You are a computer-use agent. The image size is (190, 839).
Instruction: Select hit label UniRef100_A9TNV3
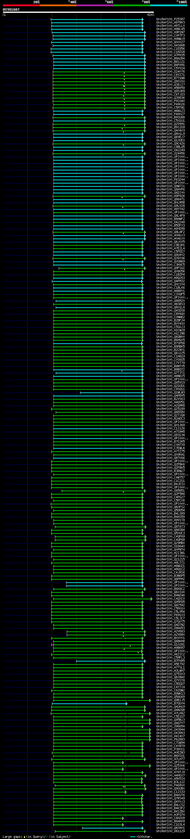tap(170, 23)
